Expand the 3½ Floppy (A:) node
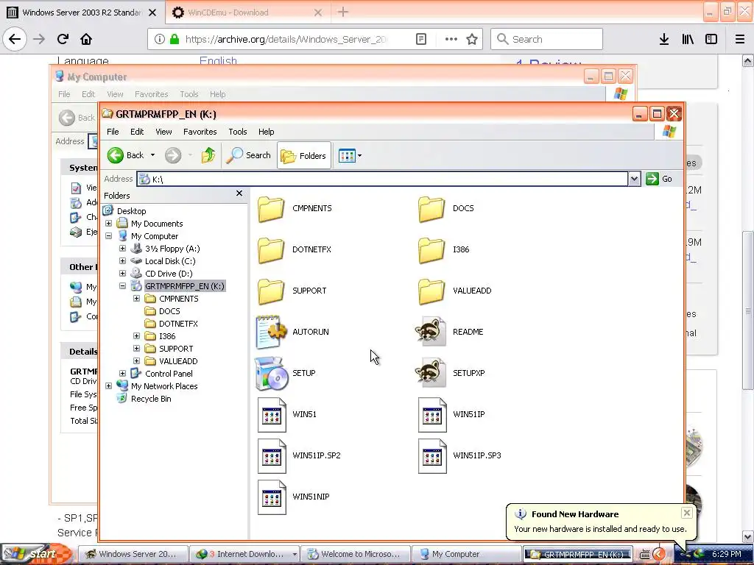754x565 pixels. [x=123, y=249]
